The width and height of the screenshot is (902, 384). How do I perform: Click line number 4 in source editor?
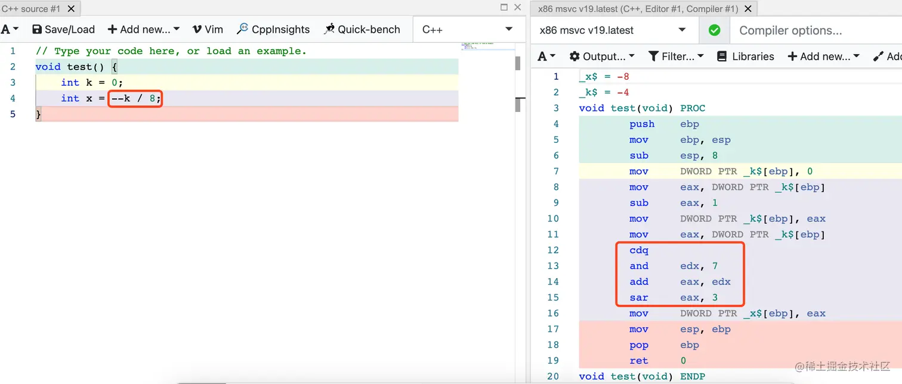point(13,98)
